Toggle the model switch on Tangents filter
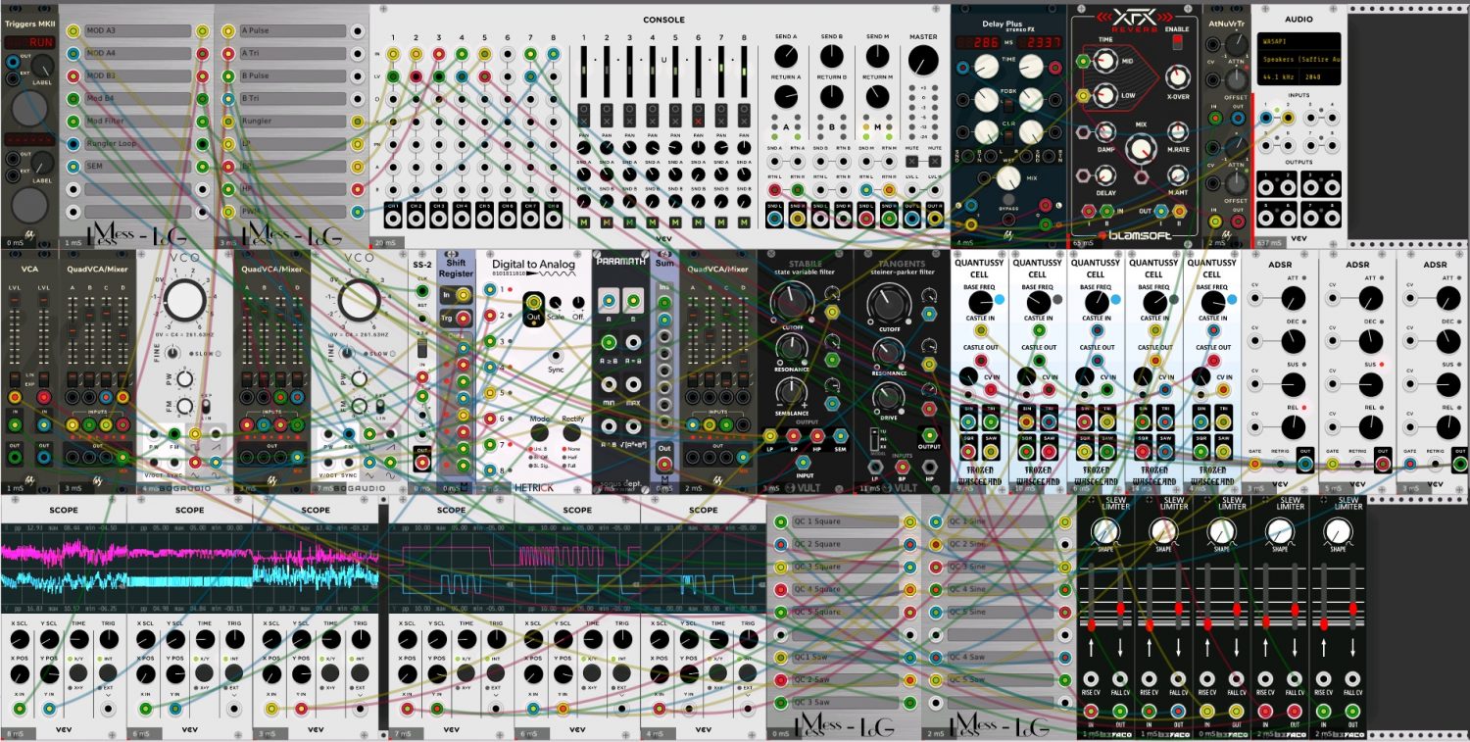Viewport: 1470px width, 742px height. click(x=875, y=437)
